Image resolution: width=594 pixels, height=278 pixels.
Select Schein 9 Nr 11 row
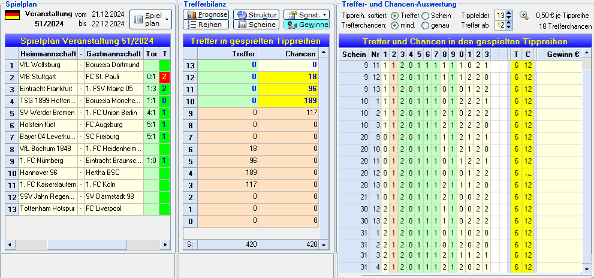[460, 65]
